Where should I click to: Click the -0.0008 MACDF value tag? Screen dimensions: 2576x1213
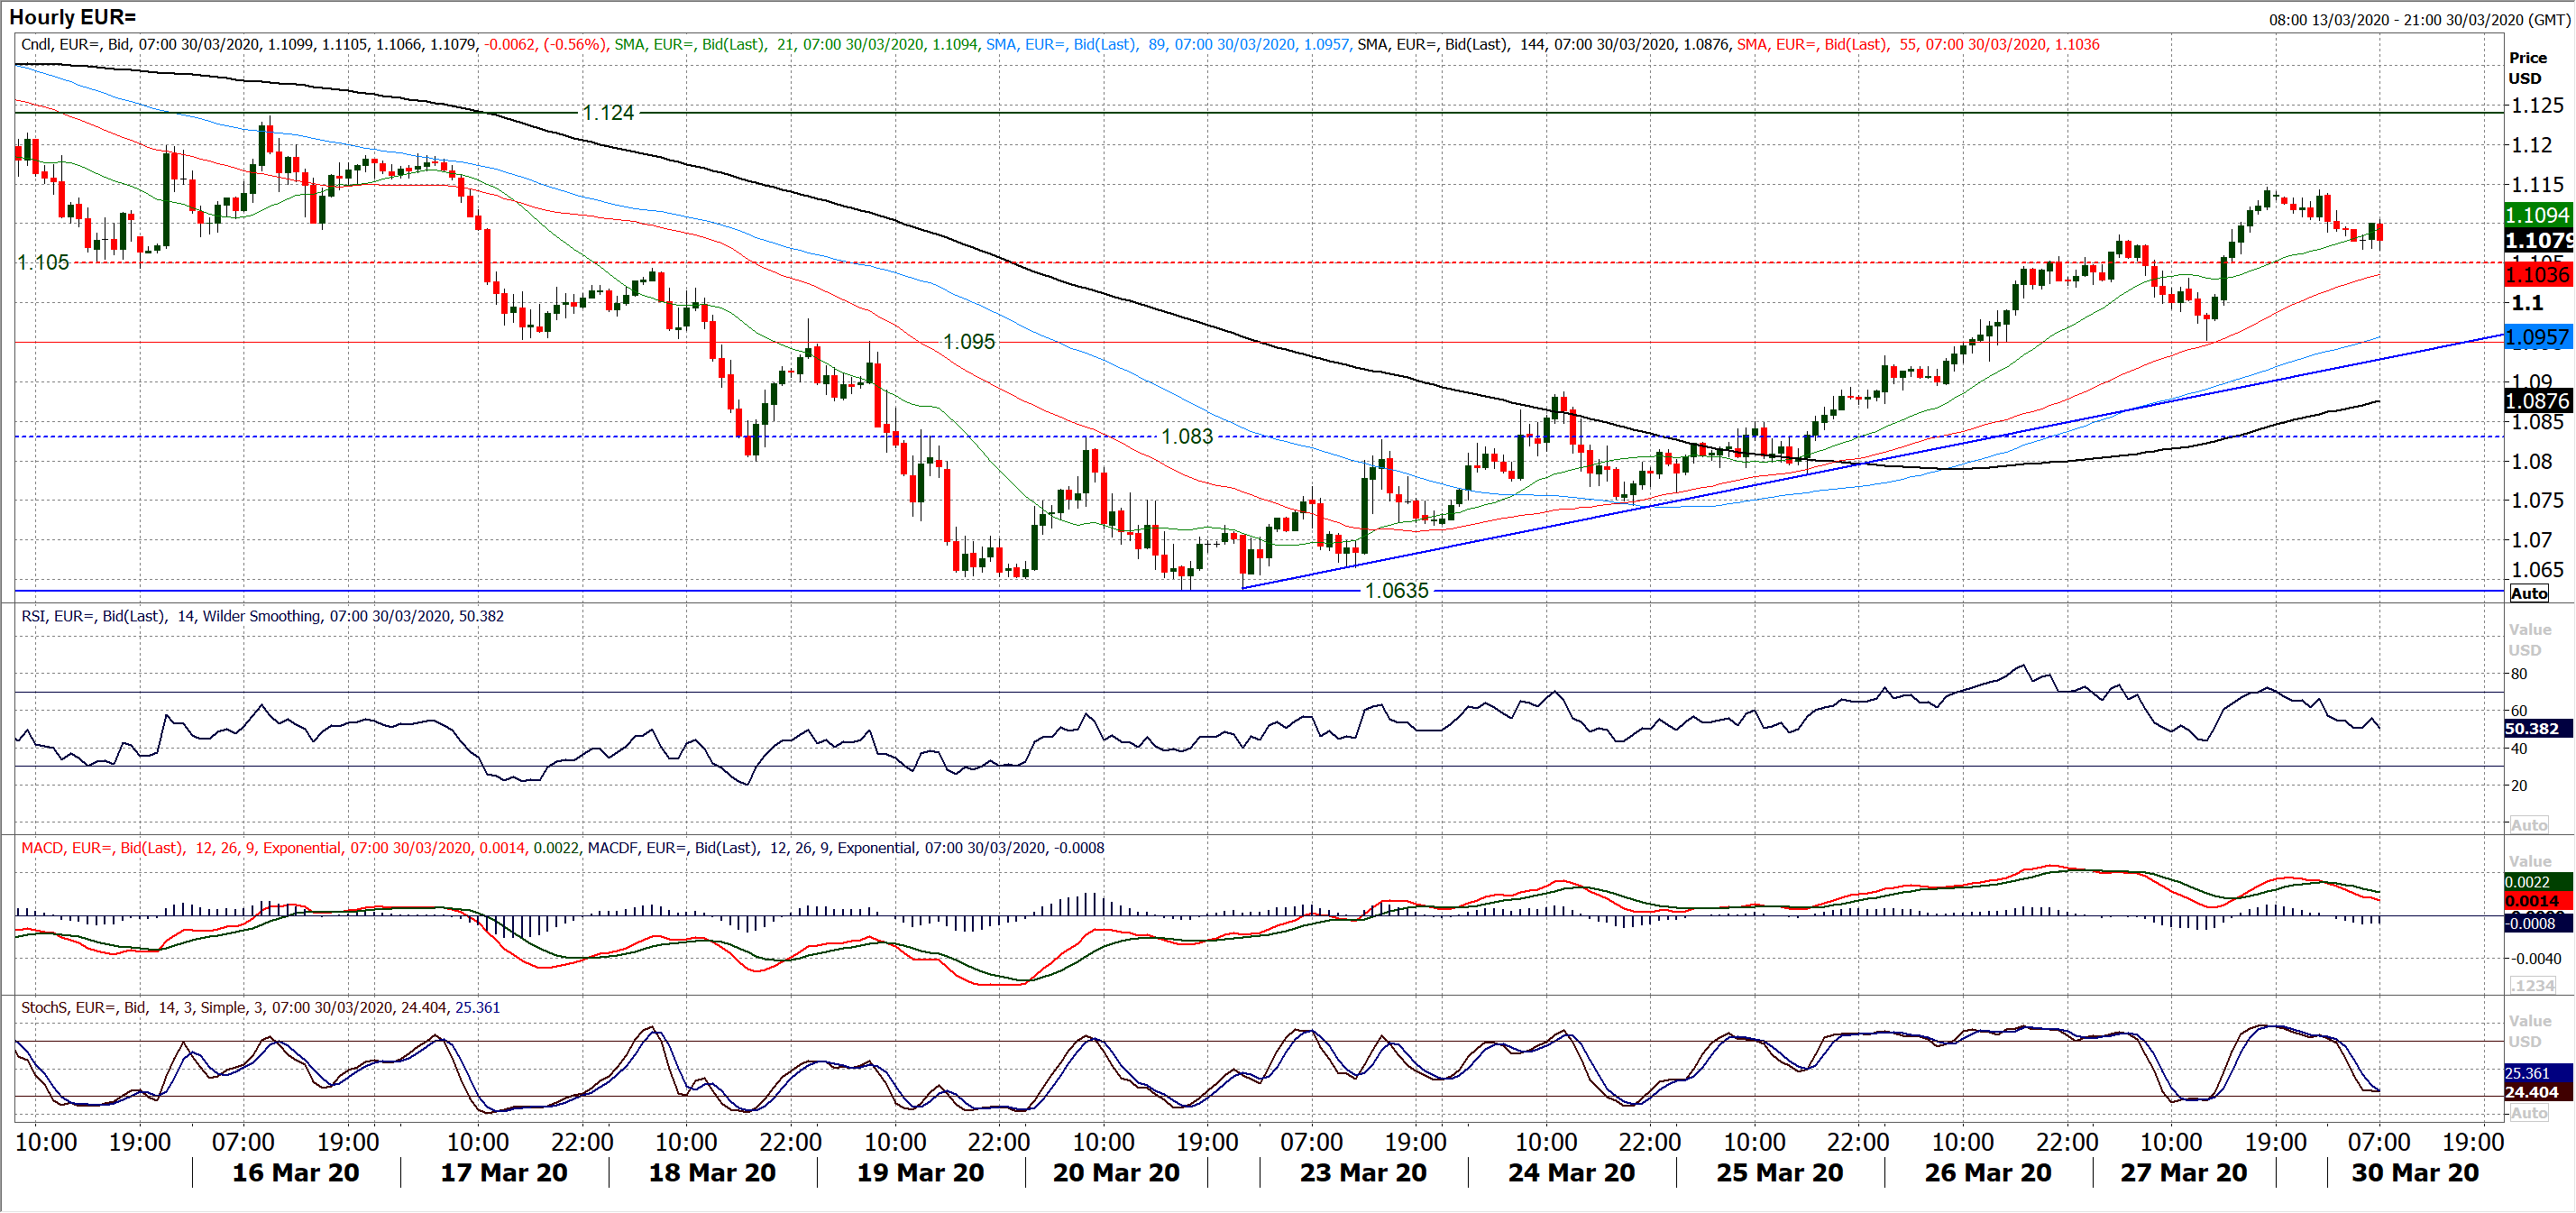pos(2536,923)
